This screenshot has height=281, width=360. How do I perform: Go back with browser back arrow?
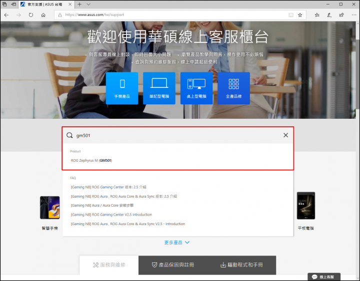pyautogui.click(x=6, y=15)
